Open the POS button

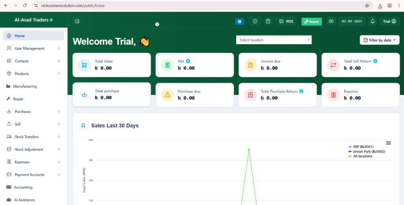[286, 21]
